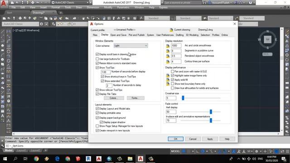The image size is (290, 163).
Task: Click the Text tool A in Draw toolbar
Action: click(3, 116)
